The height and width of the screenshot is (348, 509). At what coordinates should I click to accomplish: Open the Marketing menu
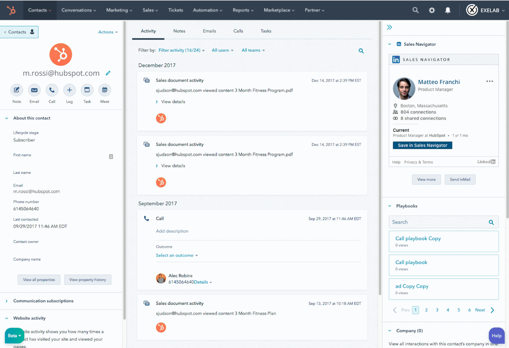[119, 10]
